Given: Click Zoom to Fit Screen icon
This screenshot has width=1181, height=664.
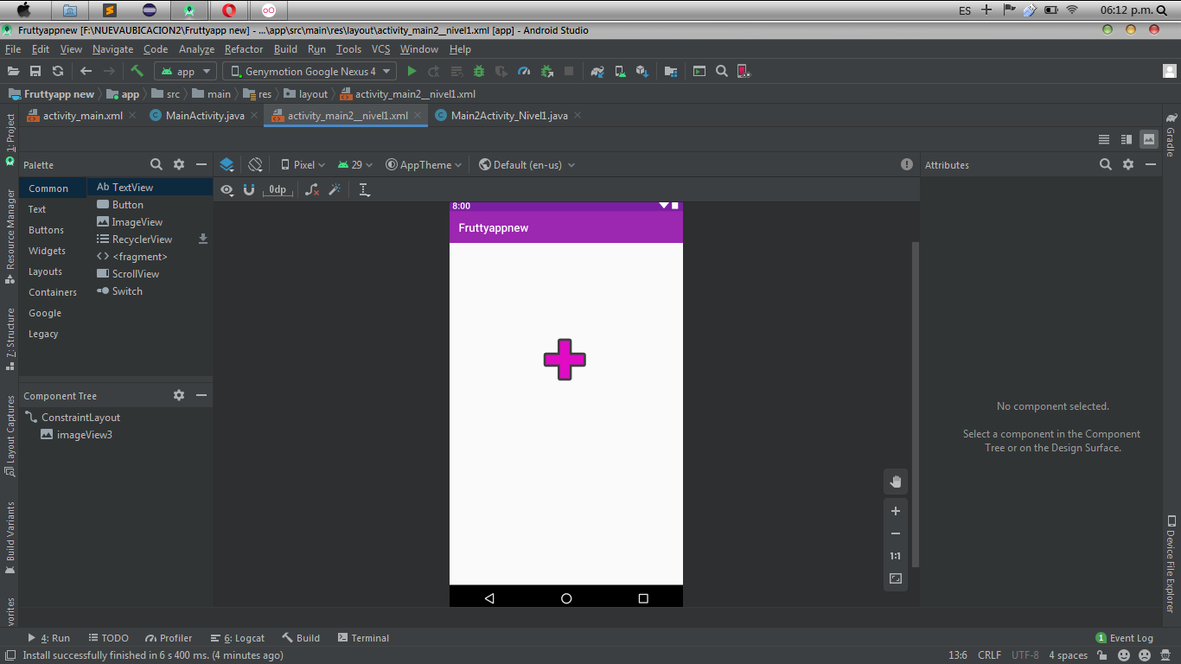Looking at the screenshot, I should [x=896, y=578].
